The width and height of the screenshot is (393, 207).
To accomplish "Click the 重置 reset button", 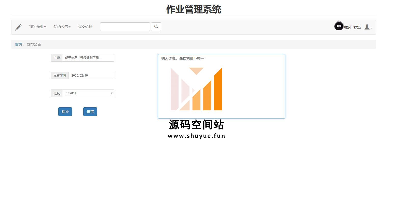I will [90, 112].
